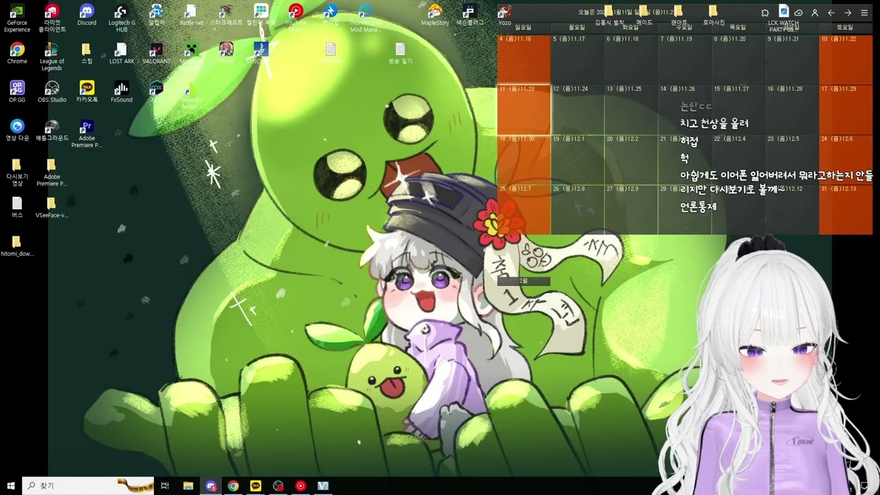The height and width of the screenshot is (495, 880).
Task: Open the OP.GG desktop shortcut
Action: click(17, 92)
